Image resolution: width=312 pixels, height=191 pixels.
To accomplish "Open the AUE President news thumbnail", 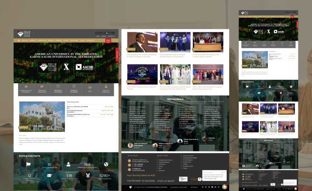I will coord(142,42).
